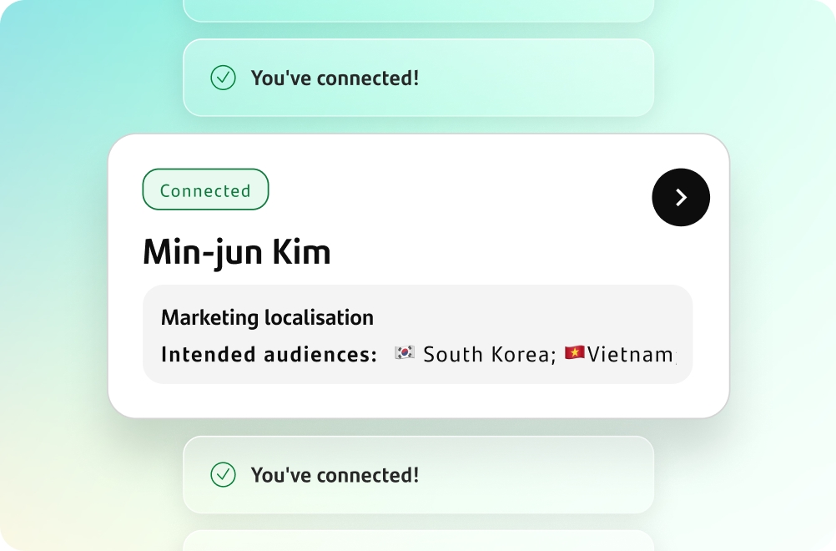836x551 pixels.
Task: Click the partially visible card at the bottom edge
Action: click(417, 541)
